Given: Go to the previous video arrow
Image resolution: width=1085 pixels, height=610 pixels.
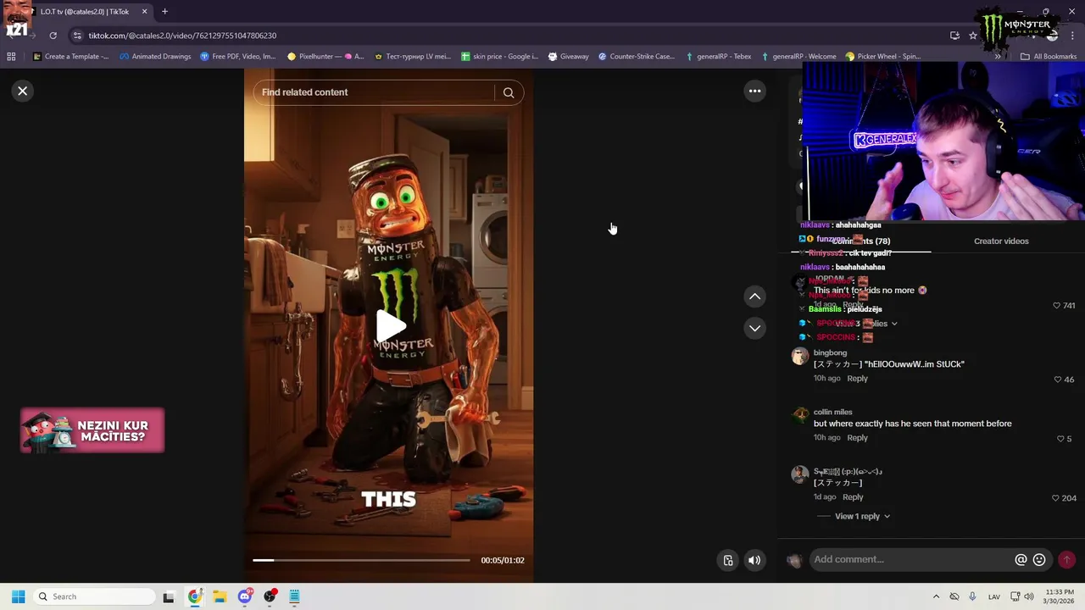Looking at the screenshot, I should click(x=754, y=297).
